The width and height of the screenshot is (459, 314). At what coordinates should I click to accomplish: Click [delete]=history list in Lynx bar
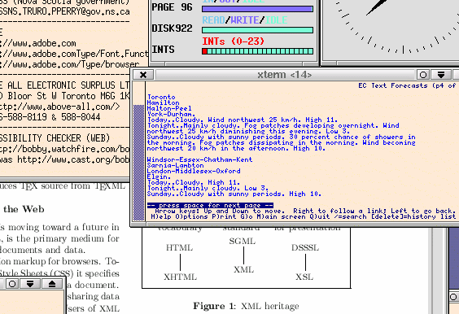(x=413, y=216)
